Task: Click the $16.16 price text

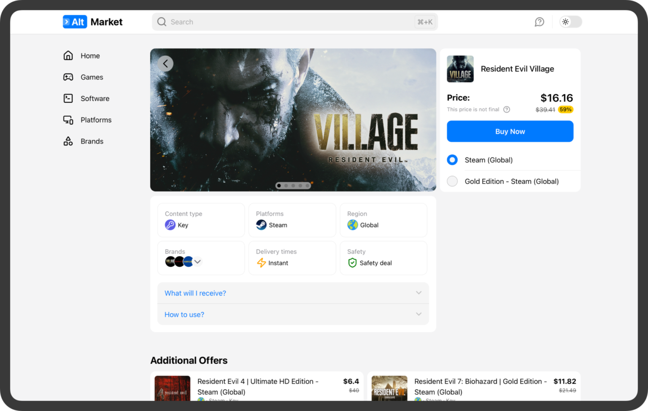Action: point(556,98)
